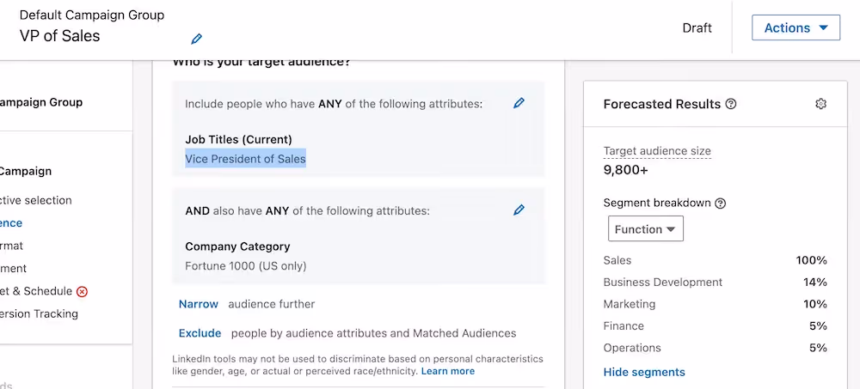Open Forecasted Results settings gear
Image resolution: width=860 pixels, height=389 pixels.
point(820,104)
